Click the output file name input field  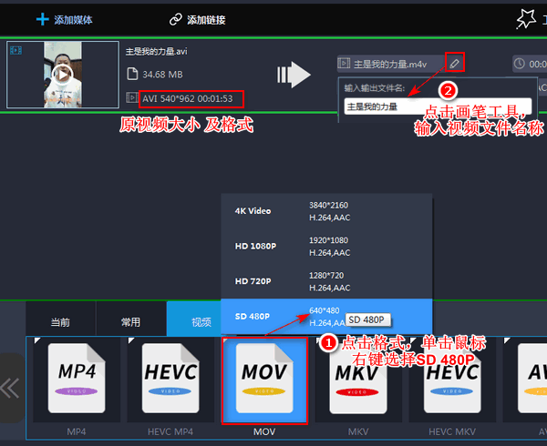[x=438, y=106]
